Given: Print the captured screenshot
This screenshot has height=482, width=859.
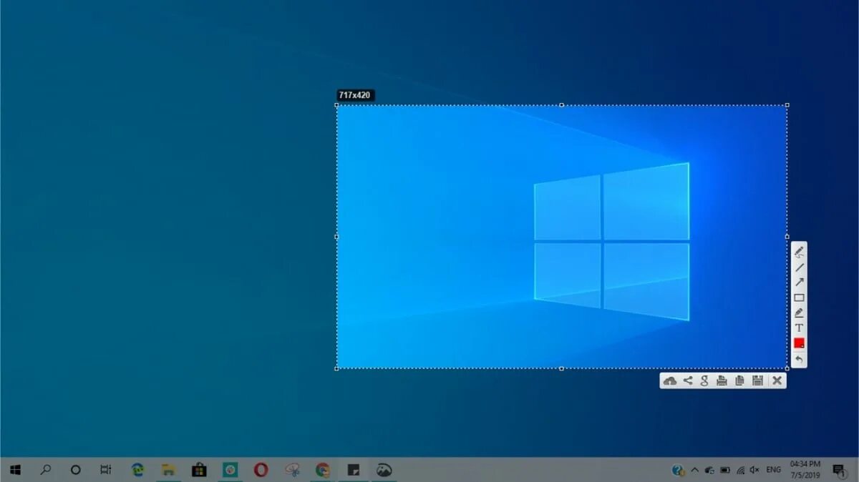Looking at the screenshot, I should (x=722, y=381).
